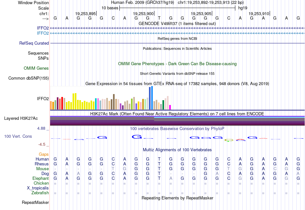Select the Mouse species alignment row label
305x210 pixels.
[42, 169]
